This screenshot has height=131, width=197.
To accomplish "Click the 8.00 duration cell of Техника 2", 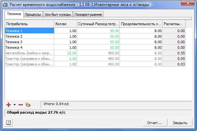I will click(x=141, y=36).
